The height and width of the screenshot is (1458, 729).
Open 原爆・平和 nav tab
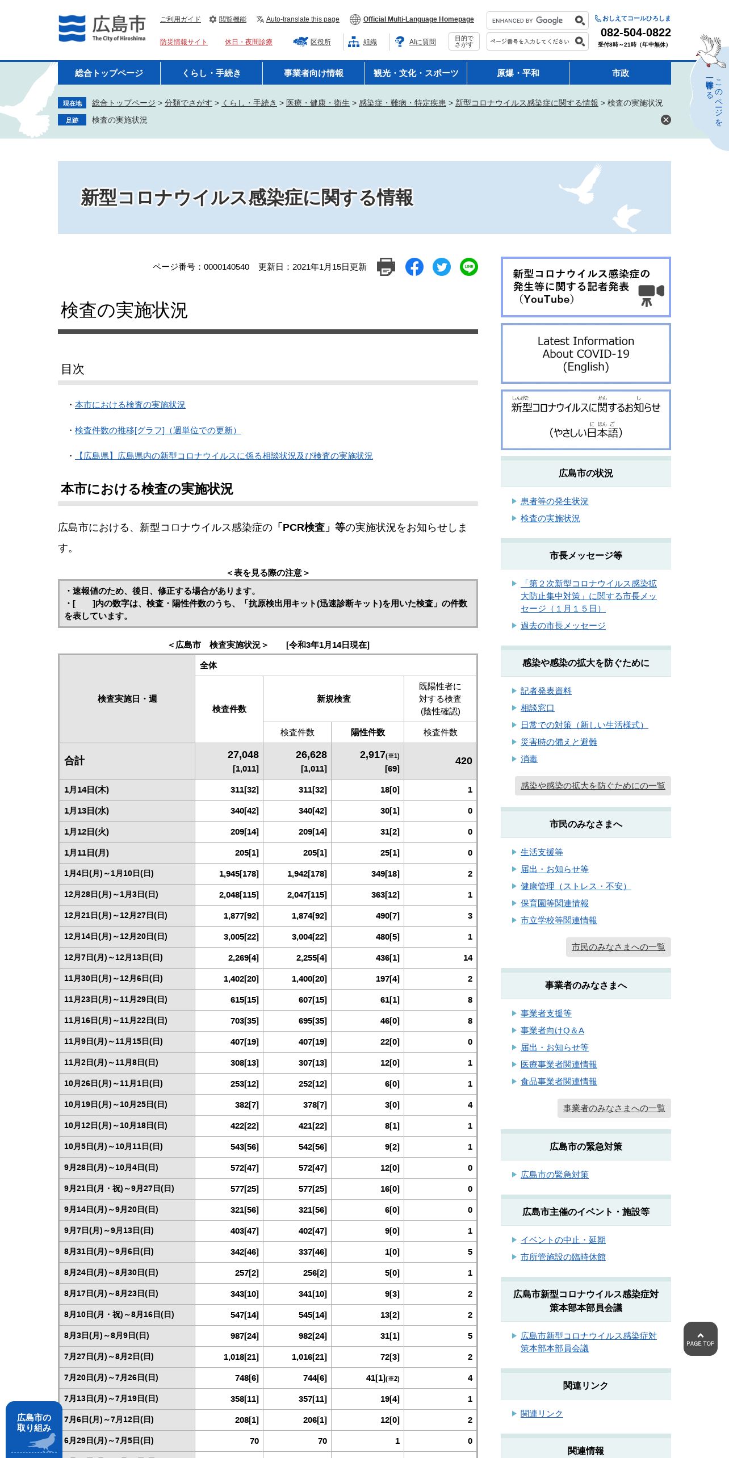(518, 73)
